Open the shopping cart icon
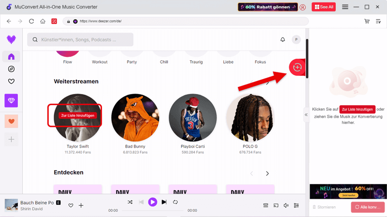 tap(367, 21)
